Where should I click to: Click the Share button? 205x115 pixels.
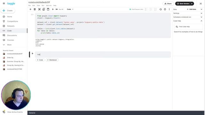tap(168, 4)
